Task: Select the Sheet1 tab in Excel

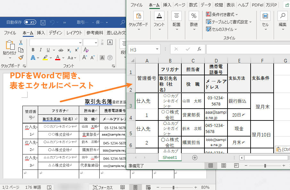Action: click(170, 157)
